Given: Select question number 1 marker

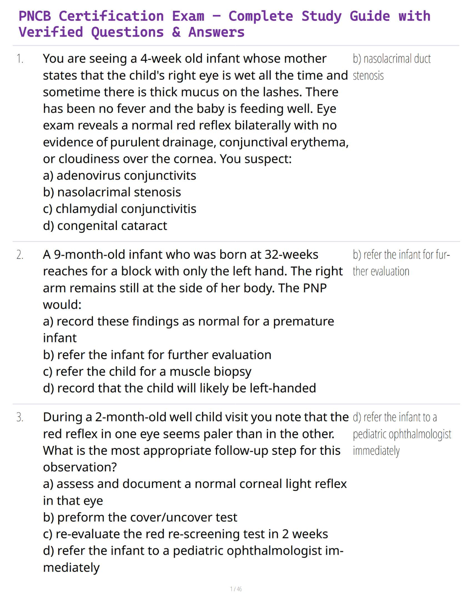Looking at the screenshot, I should click(x=20, y=59).
